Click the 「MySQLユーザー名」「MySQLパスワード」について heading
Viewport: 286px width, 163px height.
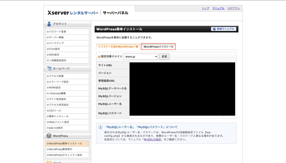tap(141, 127)
